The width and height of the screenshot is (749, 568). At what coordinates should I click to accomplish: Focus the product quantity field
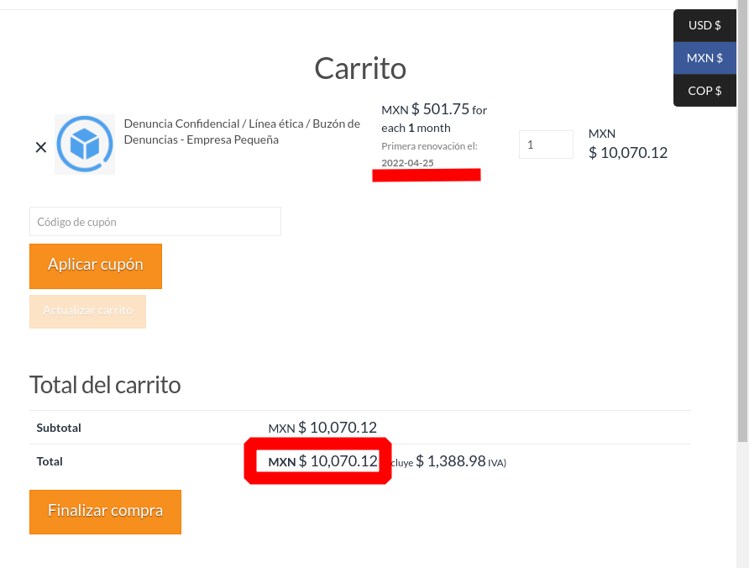tap(546, 145)
